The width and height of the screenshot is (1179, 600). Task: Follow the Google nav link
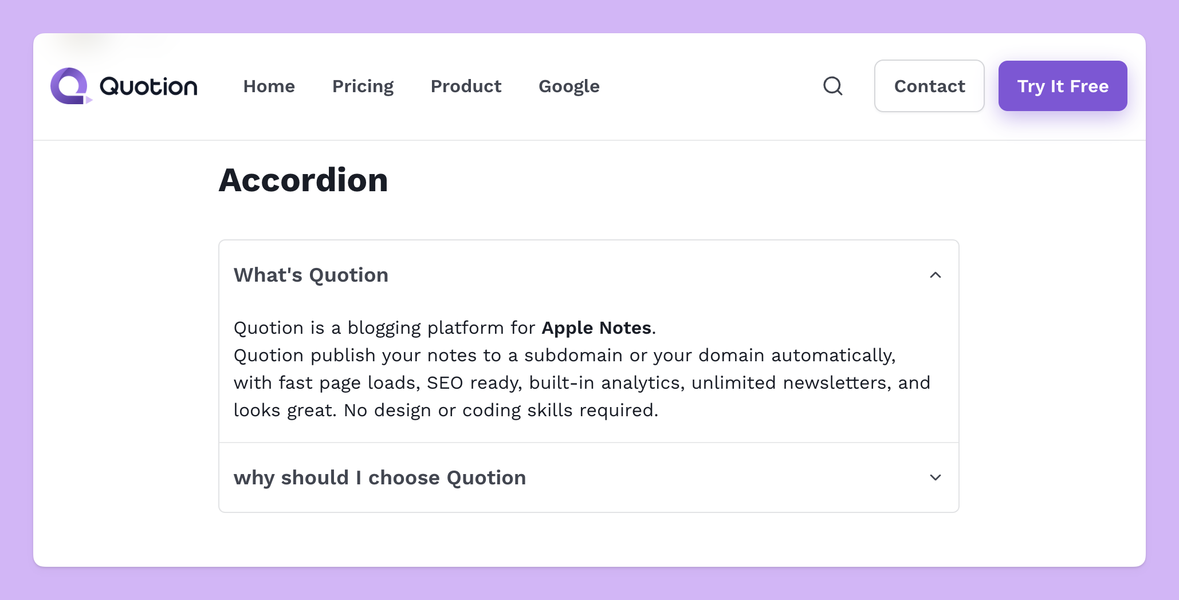pyautogui.click(x=569, y=86)
